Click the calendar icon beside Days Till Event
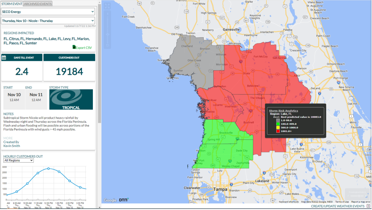 (4, 57)
